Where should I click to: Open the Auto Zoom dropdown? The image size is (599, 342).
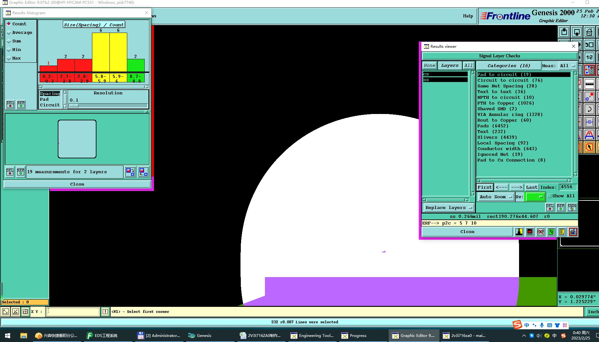pos(496,197)
